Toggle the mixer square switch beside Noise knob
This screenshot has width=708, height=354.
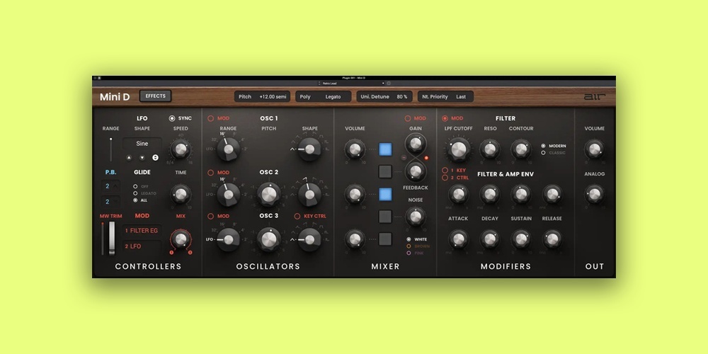point(385,217)
